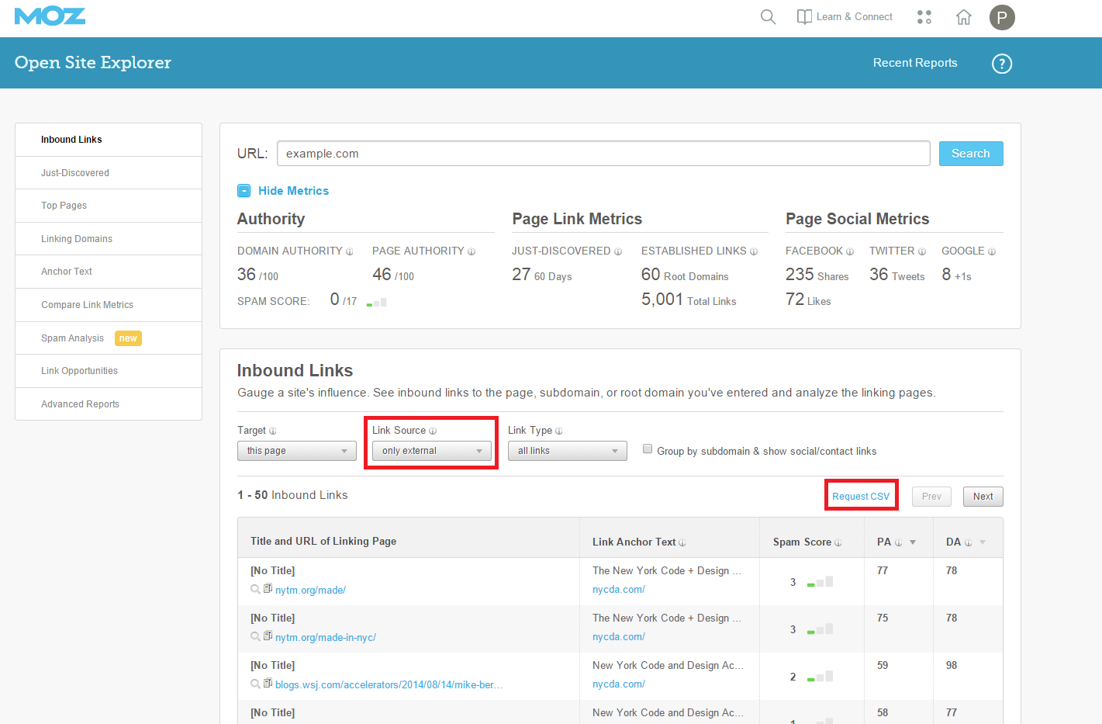This screenshot has height=724, width=1102.
Task: Show info icon beside DA column
Action: (x=968, y=542)
